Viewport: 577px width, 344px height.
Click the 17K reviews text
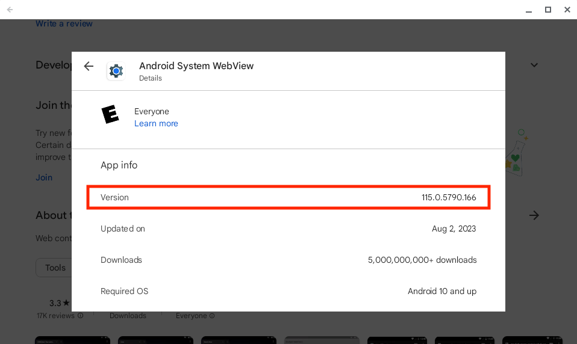[55, 316]
